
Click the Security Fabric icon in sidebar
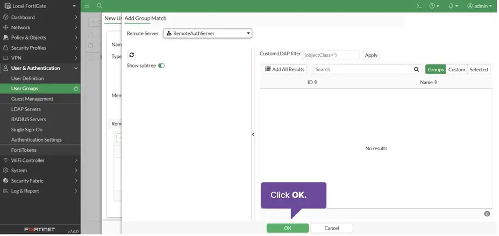pos(5,180)
